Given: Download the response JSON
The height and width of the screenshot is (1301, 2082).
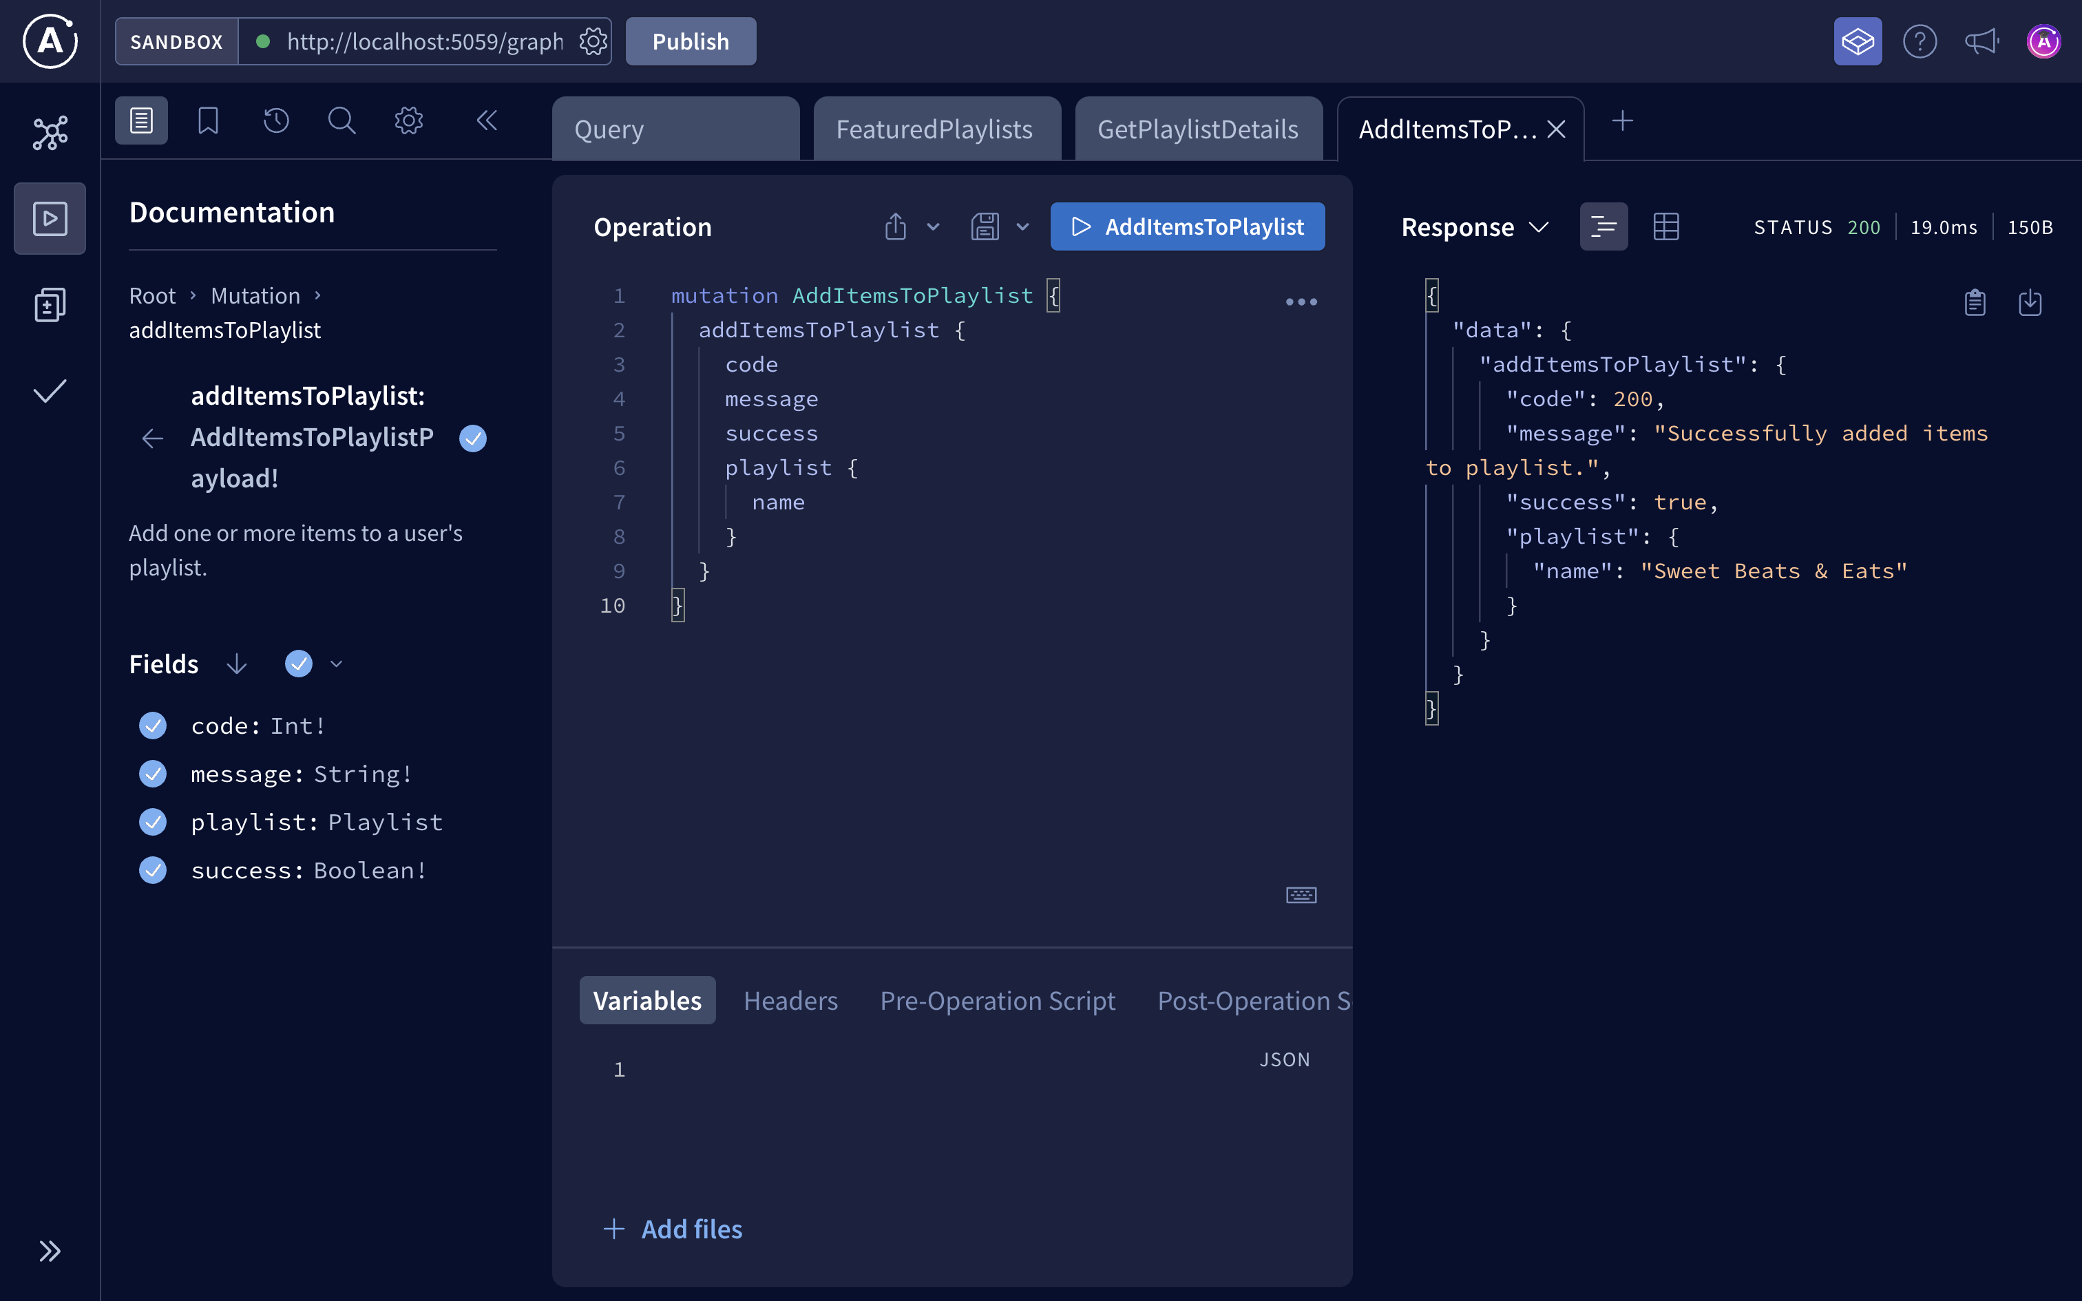Looking at the screenshot, I should point(2030,302).
